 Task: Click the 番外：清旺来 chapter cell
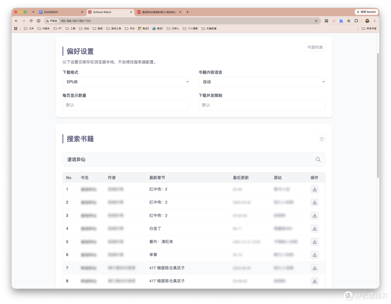coord(161,242)
